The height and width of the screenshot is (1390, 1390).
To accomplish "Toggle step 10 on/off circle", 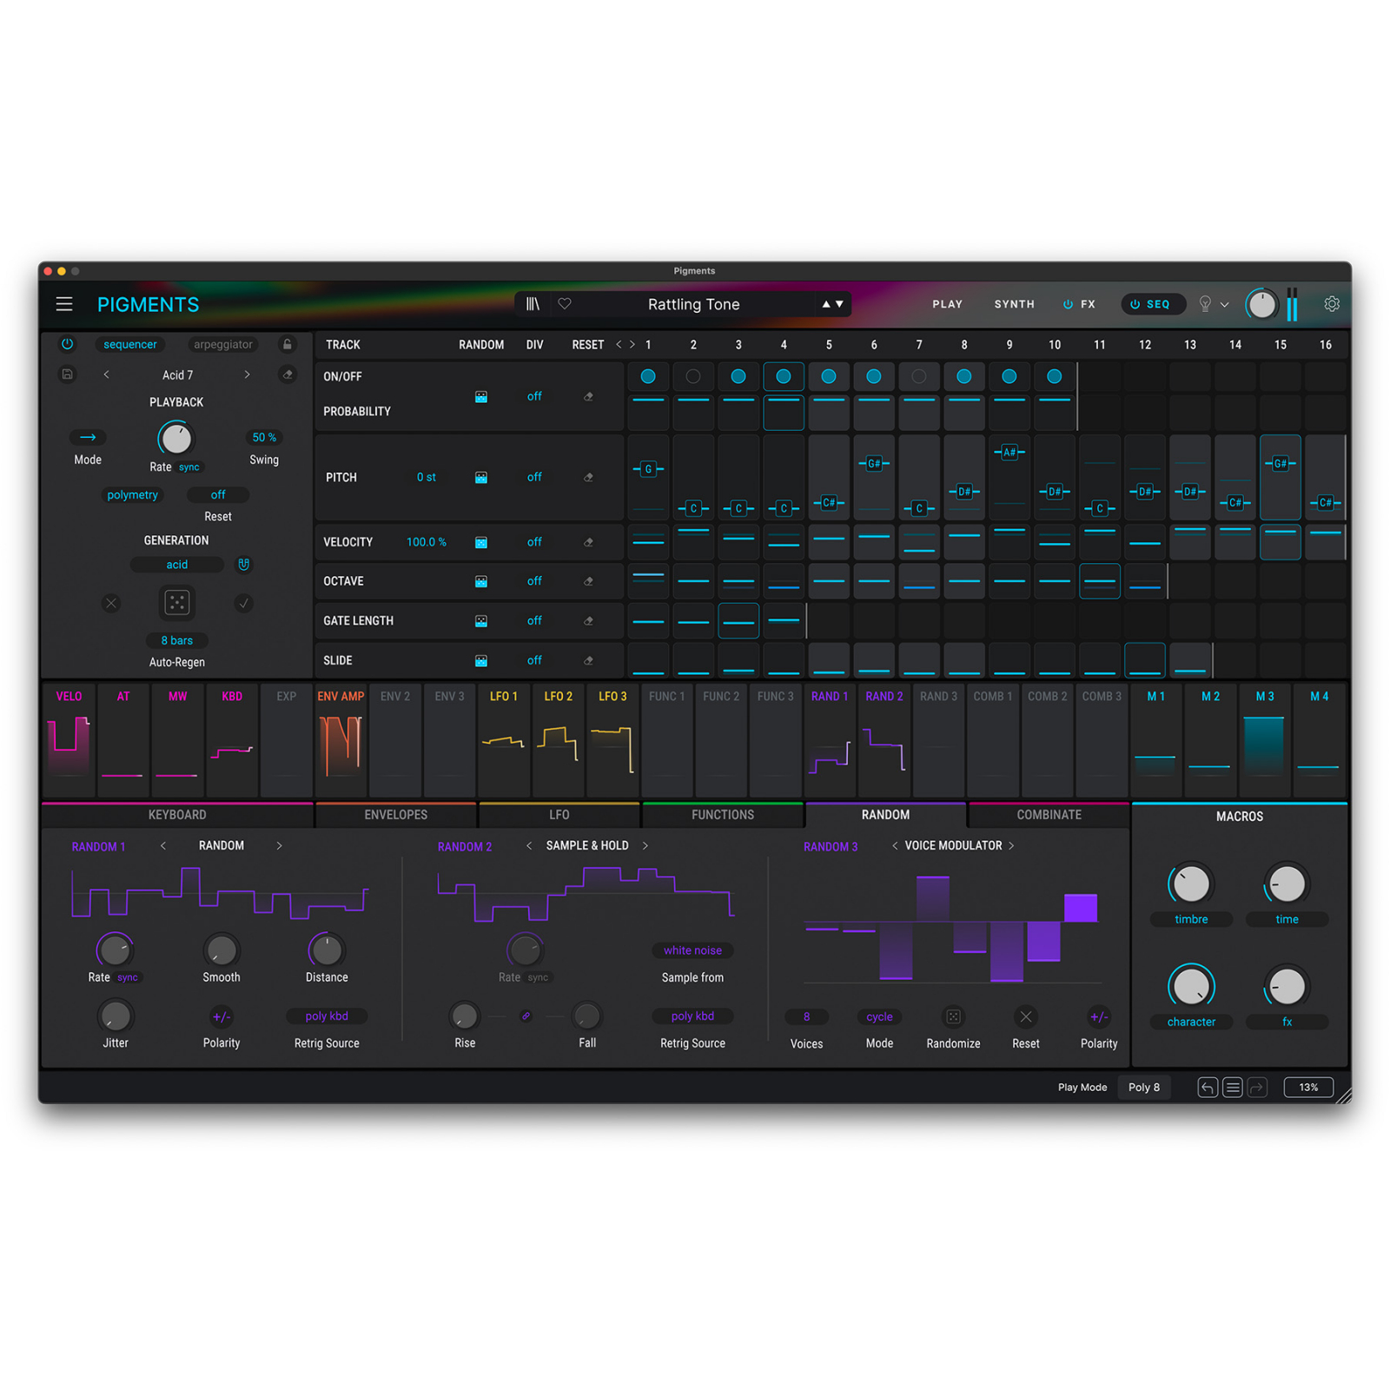I will coord(1055,376).
